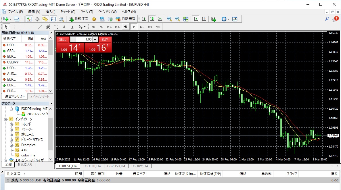Screen dimensions: 341x190
Task: Click the navigator panel vertical scrollbar
Action: click(x=51, y=135)
